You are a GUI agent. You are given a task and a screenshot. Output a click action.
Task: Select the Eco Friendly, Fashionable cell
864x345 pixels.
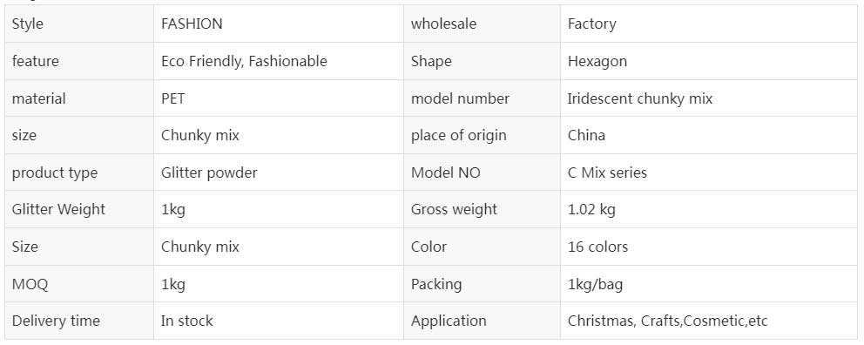(278, 61)
